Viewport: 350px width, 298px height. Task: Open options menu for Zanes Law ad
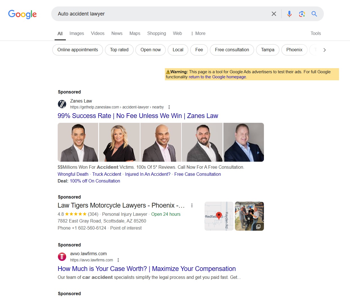pyautogui.click(x=169, y=107)
